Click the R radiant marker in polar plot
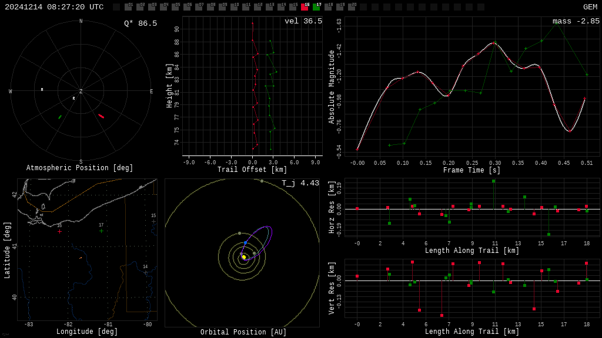This screenshot has width=602, height=338. pyautogui.click(x=73, y=99)
